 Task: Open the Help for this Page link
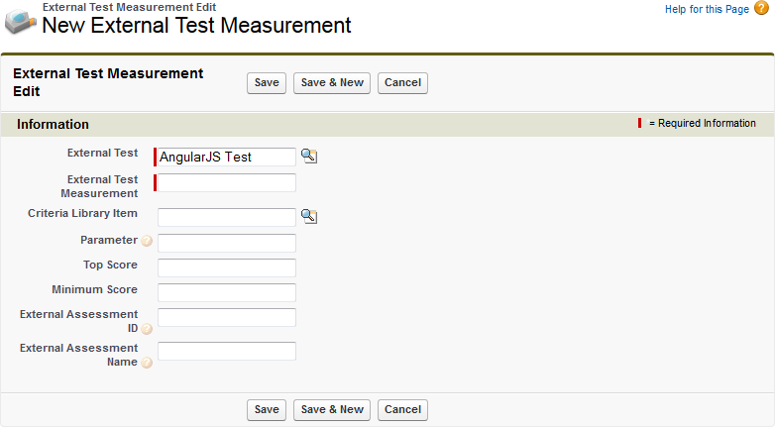click(707, 9)
